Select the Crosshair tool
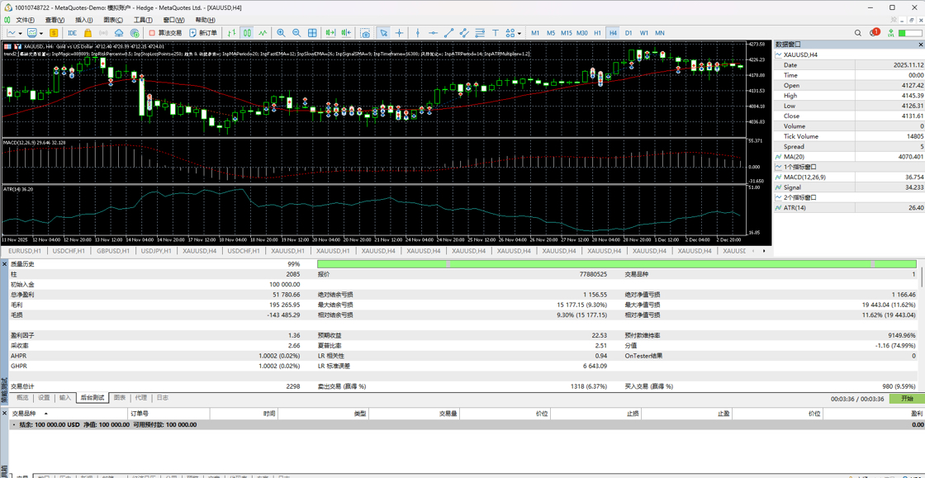 400,33
